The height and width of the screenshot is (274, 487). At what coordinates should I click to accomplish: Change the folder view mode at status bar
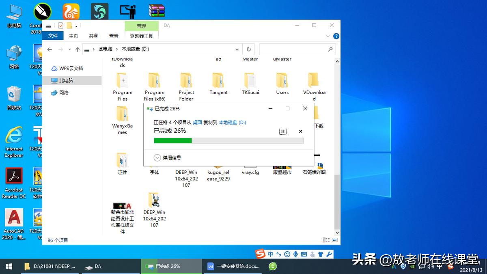click(x=327, y=240)
